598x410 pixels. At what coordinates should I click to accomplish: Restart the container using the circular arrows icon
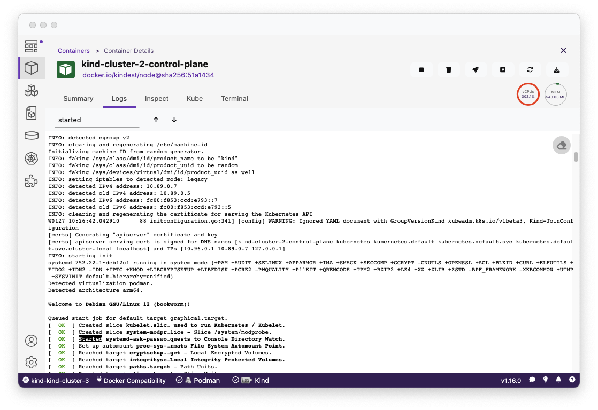[530, 70]
